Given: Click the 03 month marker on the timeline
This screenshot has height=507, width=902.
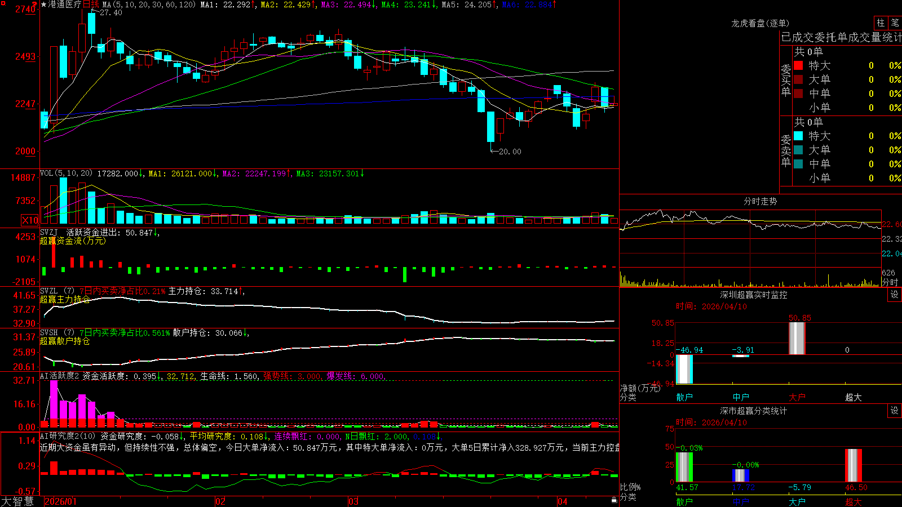Looking at the screenshot, I should [x=353, y=501].
